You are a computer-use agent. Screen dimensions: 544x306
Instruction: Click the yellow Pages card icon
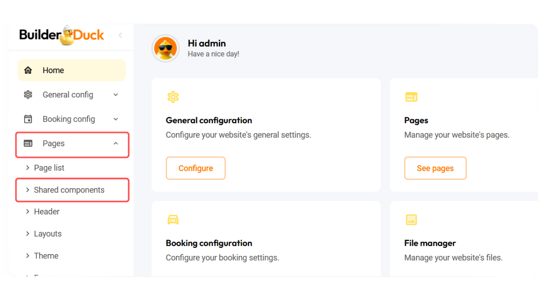coord(411,97)
